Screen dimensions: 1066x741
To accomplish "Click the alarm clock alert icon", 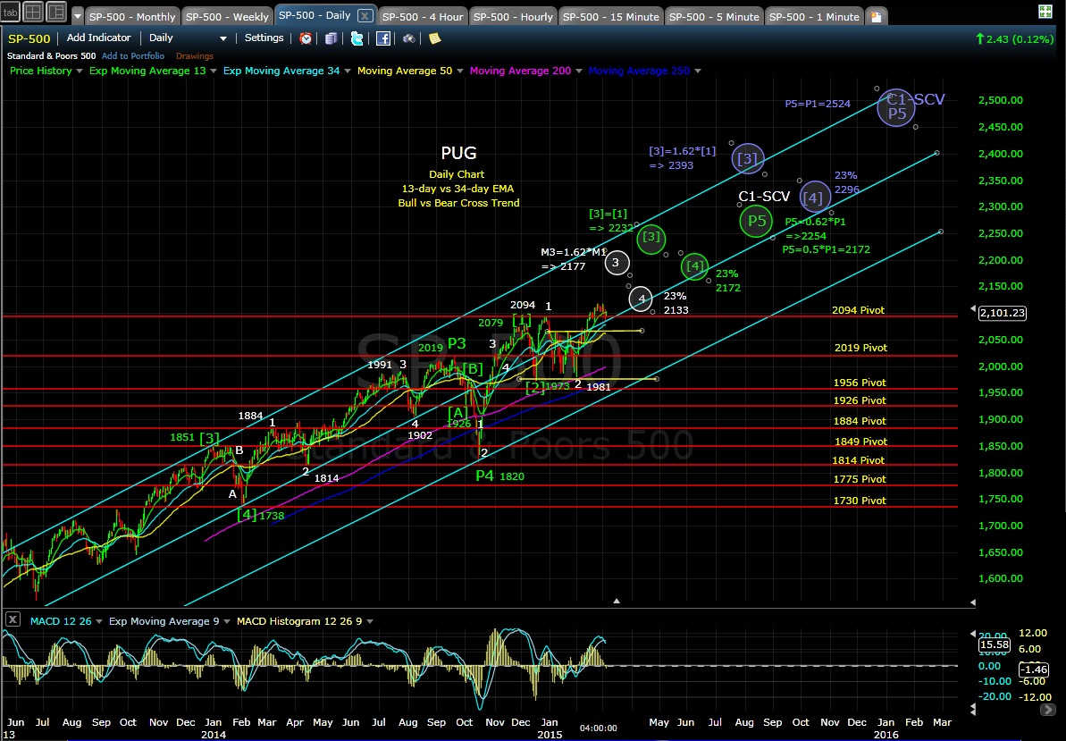I will (x=306, y=38).
